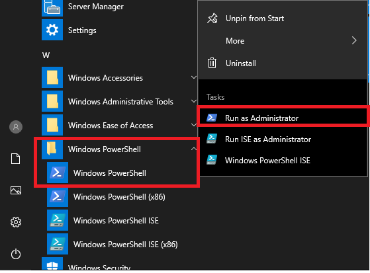Click the user account avatar icon
This screenshot has width=370, height=273.
pyautogui.click(x=16, y=127)
